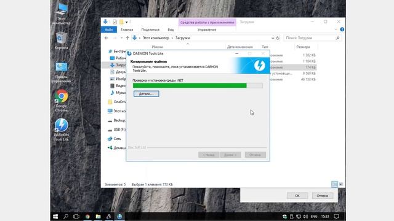
Task: Select Видео in navigation pane
Action: (118, 86)
